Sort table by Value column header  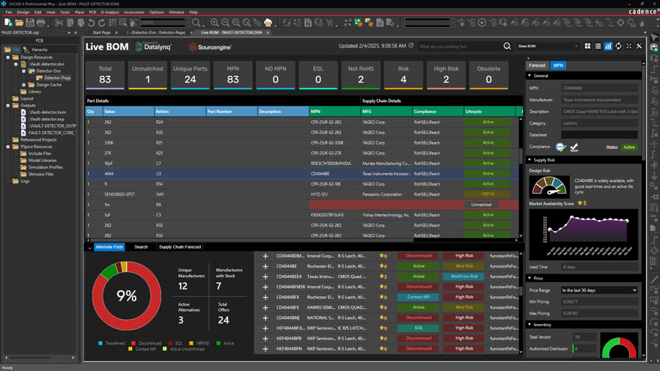(x=128, y=111)
